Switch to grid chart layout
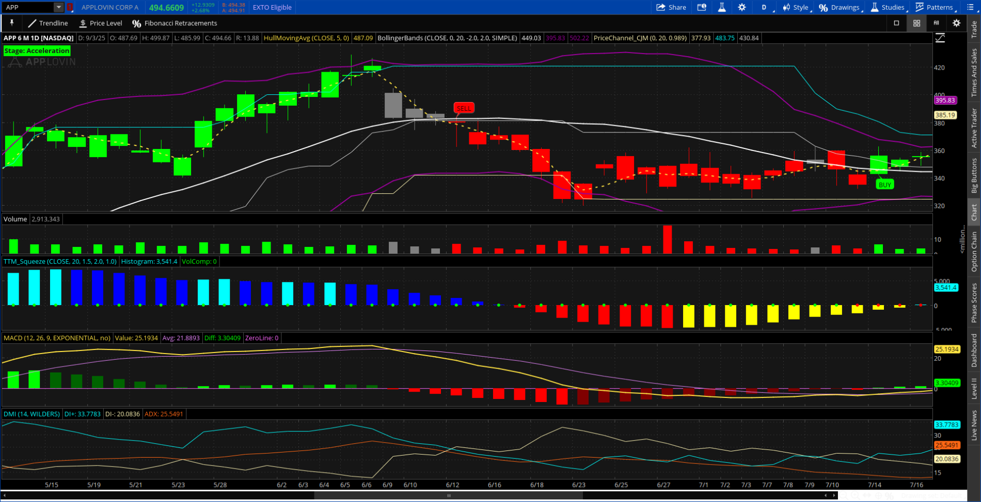Viewport: 981px width, 502px height. pyautogui.click(x=916, y=23)
